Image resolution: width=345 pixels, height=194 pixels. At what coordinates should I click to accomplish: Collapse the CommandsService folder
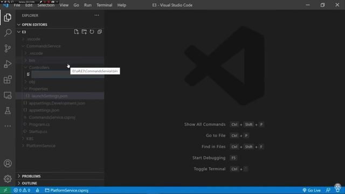coord(60,46)
